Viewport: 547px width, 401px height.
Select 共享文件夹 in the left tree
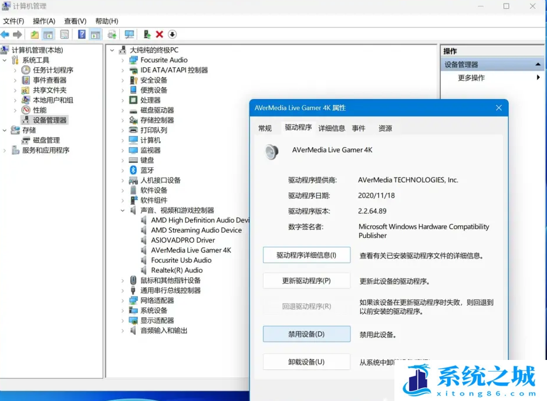click(x=49, y=90)
